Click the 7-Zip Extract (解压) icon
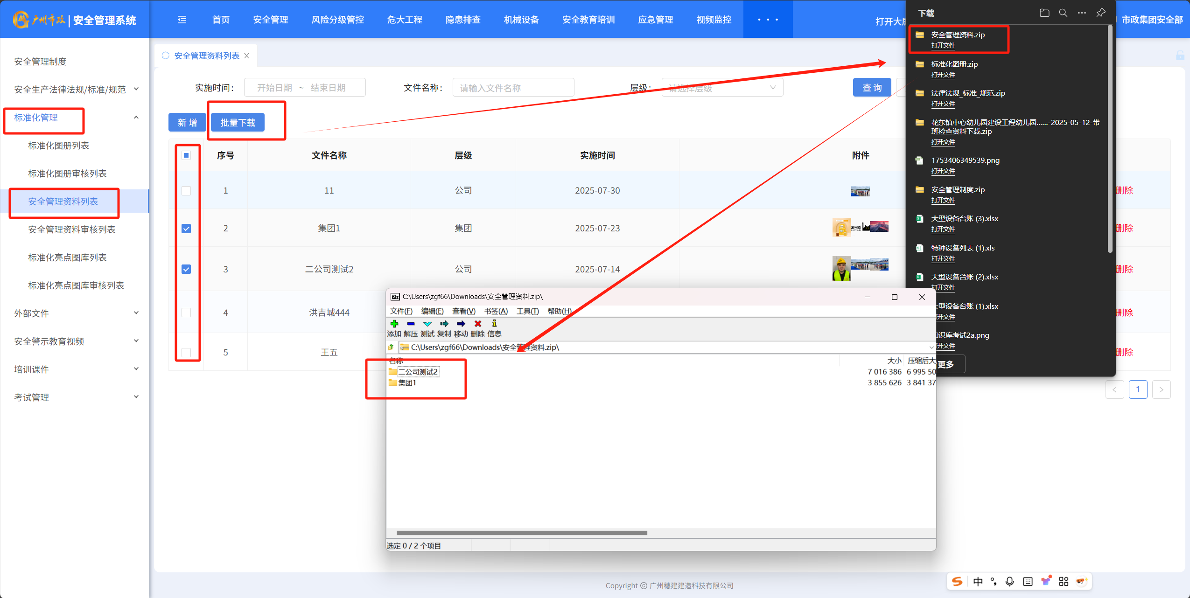The height and width of the screenshot is (598, 1190). [411, 324]
